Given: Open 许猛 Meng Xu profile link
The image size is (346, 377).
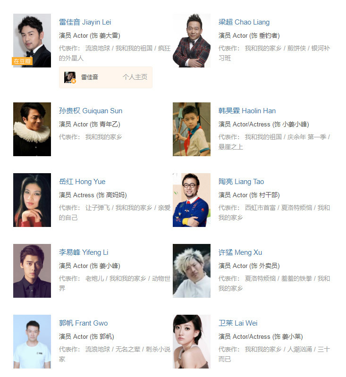Looking at the screenshot, I should [240, 252].
